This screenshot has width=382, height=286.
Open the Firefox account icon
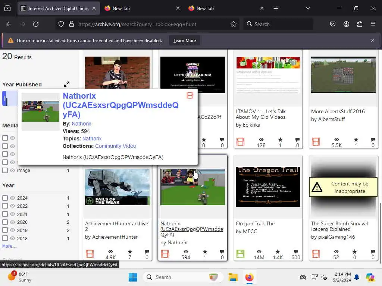pyautogui.click(x=346, y=24)
